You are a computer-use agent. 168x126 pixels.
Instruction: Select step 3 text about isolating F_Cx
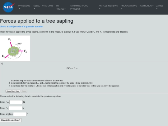65,86
